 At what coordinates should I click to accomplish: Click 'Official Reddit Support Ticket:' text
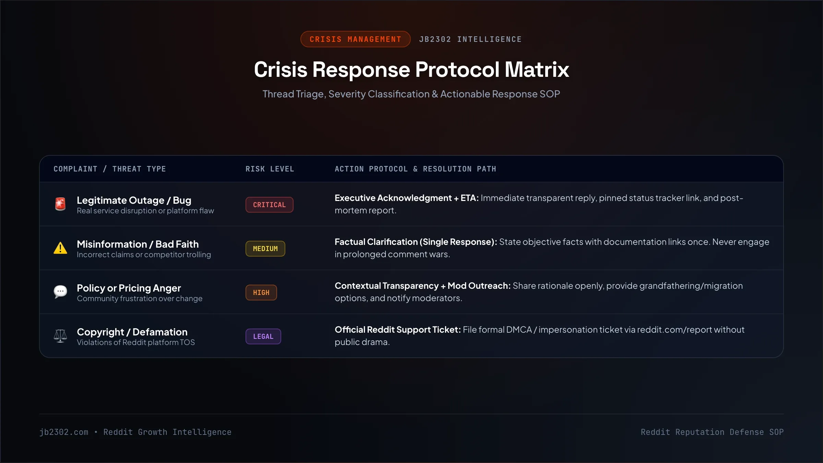[398, 330]
